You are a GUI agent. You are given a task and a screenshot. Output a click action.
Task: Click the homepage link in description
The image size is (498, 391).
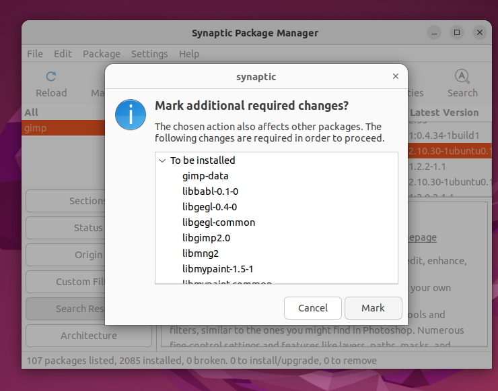(x=422, y=237)
